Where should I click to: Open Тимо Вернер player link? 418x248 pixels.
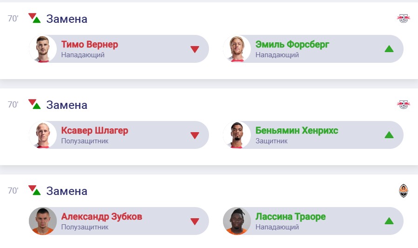[x=89, y=45]
